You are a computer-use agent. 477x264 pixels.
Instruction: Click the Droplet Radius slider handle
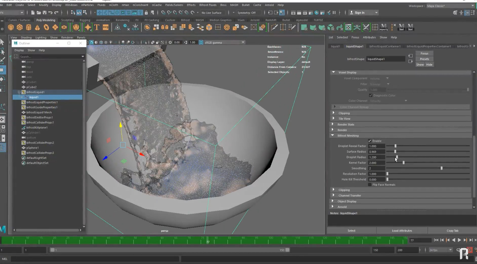click(397, 157)
